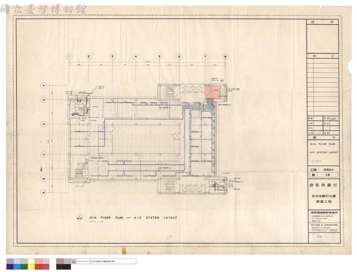Click the 修正 revision table header
This screenshot has height=272, width=357.
pos(323,56)
